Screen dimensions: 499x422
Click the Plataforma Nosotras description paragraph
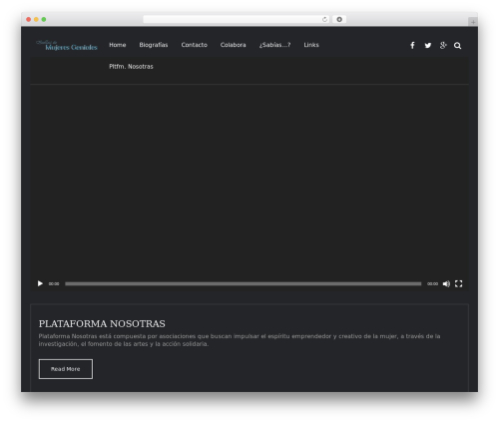[x=240, y=340]
